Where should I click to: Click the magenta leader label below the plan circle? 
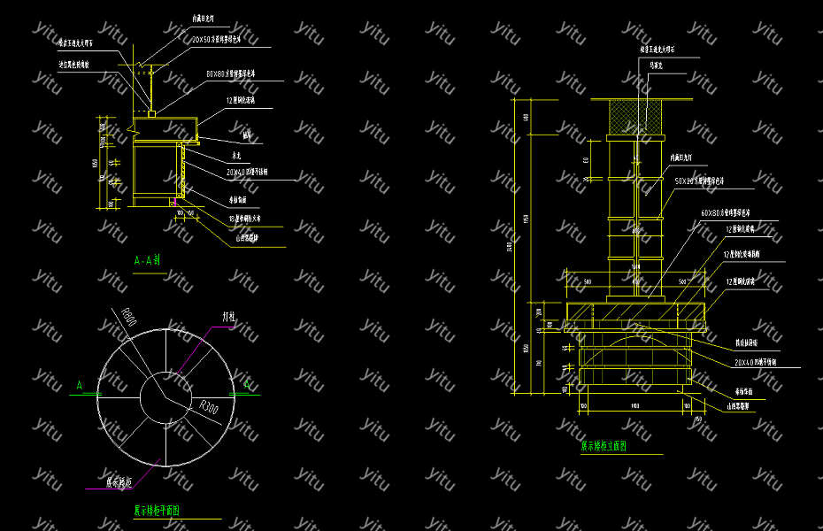click(119, 483)
